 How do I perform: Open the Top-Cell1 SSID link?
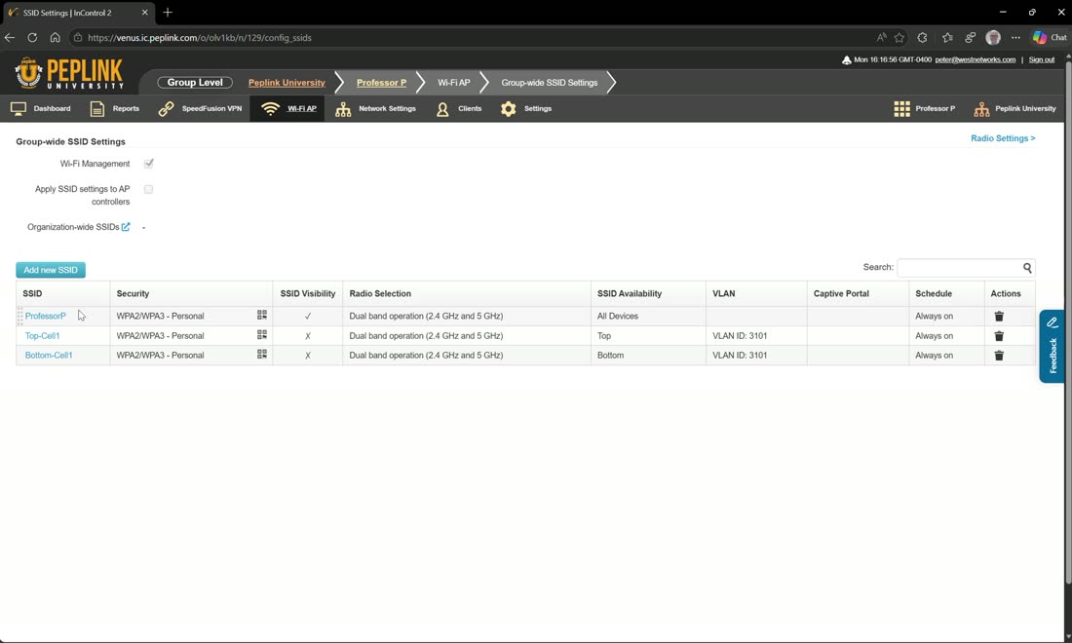point(42,335)
